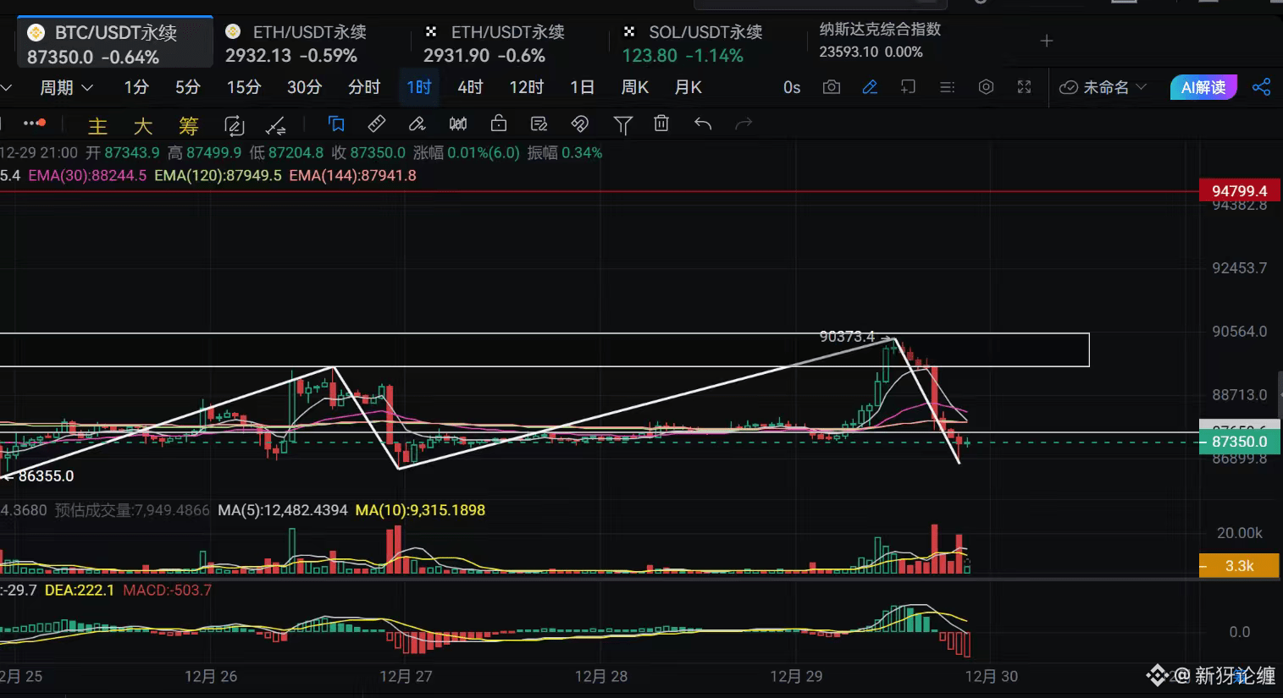Viewport: 1283px width, 698px height.
Task: Open chart settings hexagon icon
Action: 986,87
